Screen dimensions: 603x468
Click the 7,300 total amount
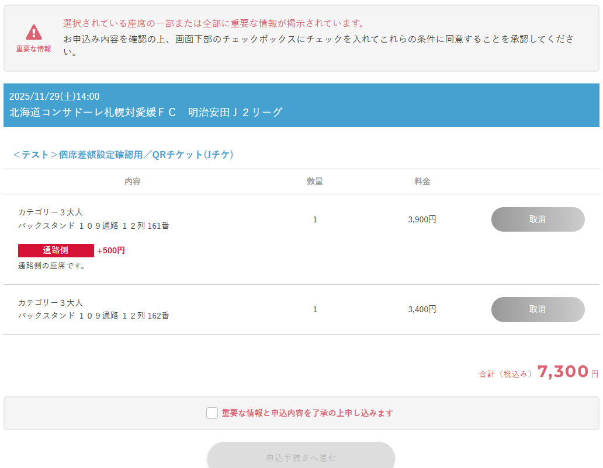(x=563, y=371)
